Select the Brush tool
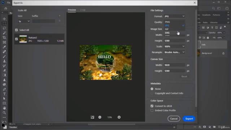 click(x=4, y=56)
